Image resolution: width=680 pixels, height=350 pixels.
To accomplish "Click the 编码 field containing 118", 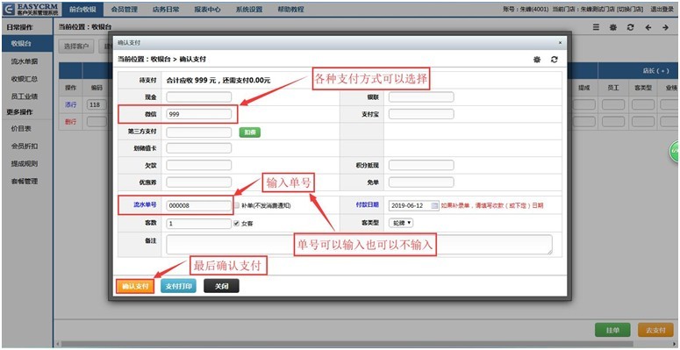I will pos(97,104).
